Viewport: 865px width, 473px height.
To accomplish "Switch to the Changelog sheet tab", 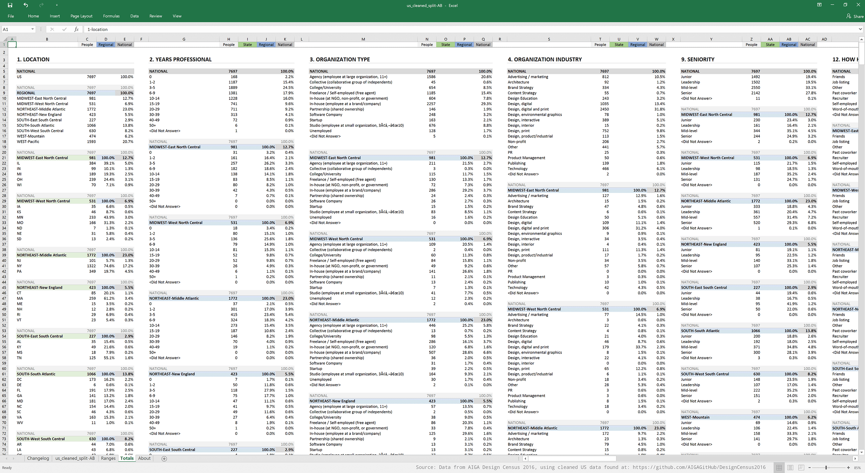I will pyautogui.click(x=38, y=458).
